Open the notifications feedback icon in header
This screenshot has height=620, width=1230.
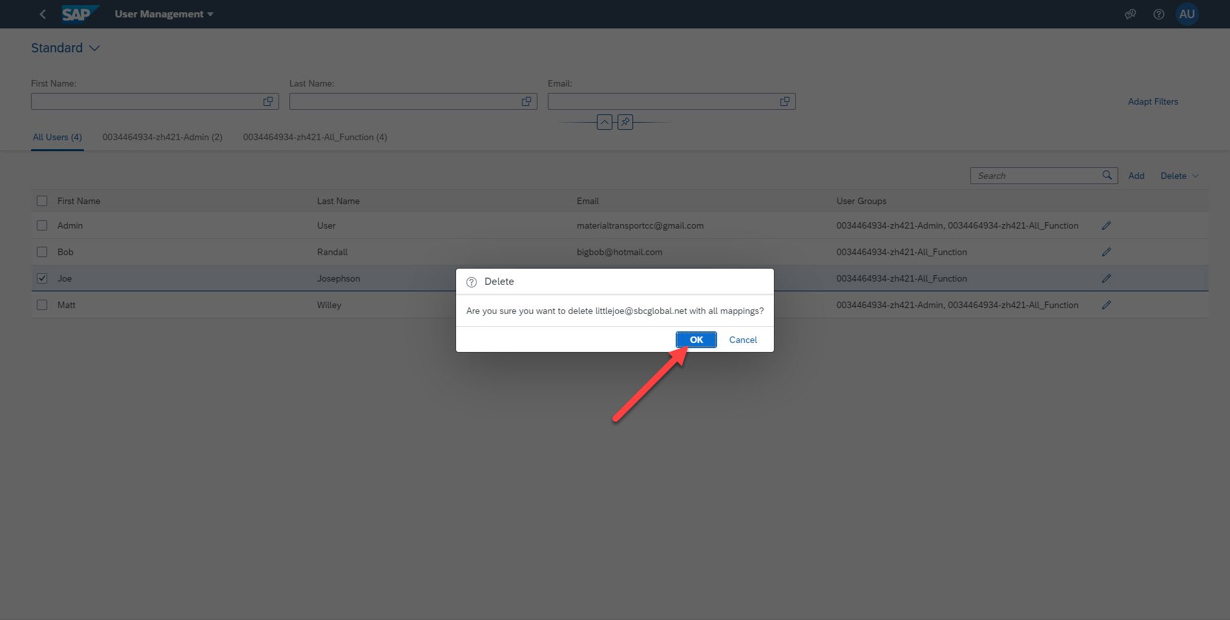coord(1130,14)
